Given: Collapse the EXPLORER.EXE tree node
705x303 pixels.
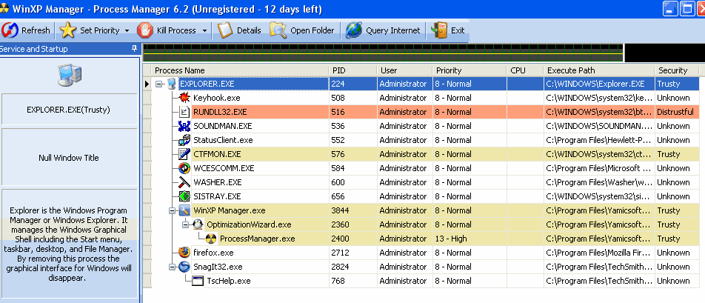Looking at the screenshot, I should 158,84.
